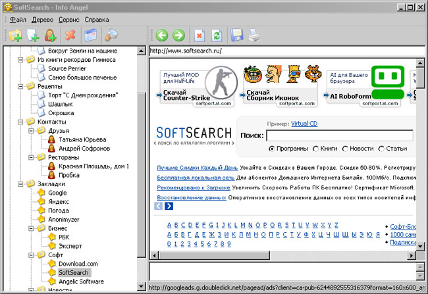This screenshot has width=428, height=294.
Task: Select the Шашлык recipe note
Action: [x=61, y=104]
